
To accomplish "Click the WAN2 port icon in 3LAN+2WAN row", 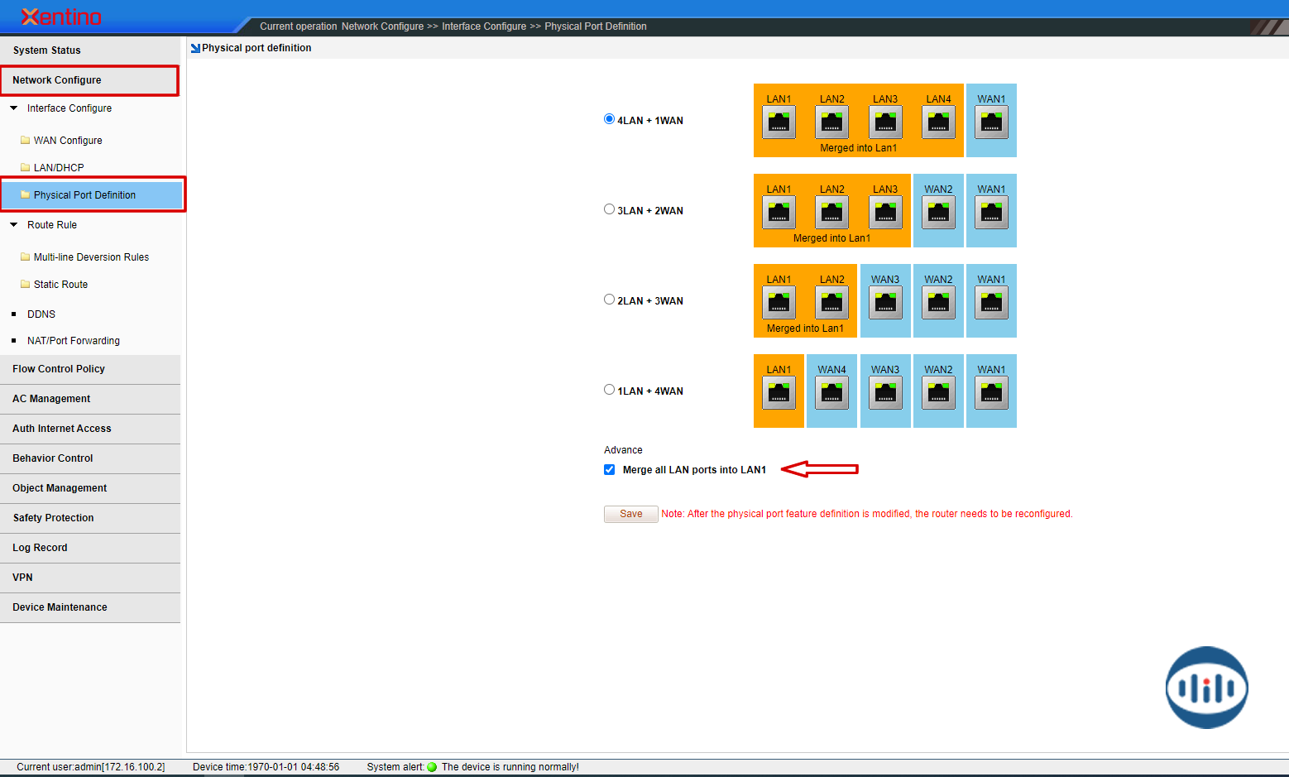I will point(938,213).
